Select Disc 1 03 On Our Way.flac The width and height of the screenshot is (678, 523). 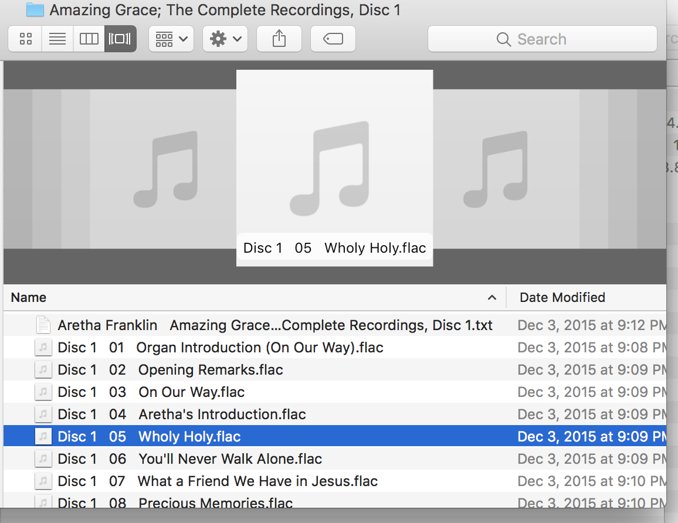pos(335,392)
